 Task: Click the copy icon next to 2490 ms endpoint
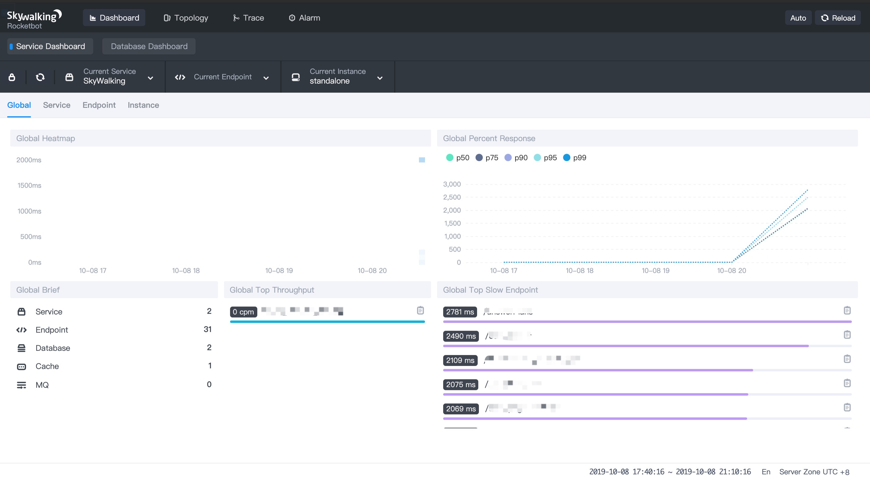point(847,335)
